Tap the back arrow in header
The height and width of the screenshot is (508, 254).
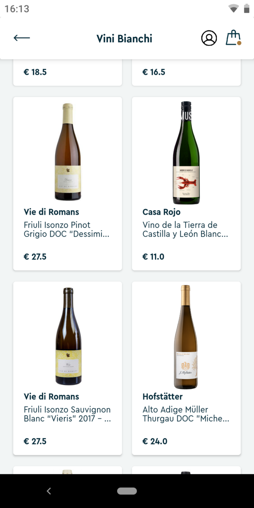22,38
